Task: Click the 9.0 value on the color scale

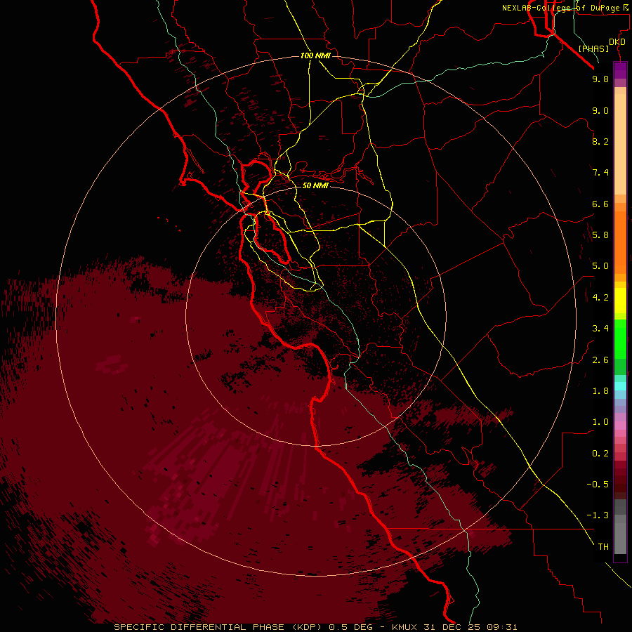Action: coord(600,110)
